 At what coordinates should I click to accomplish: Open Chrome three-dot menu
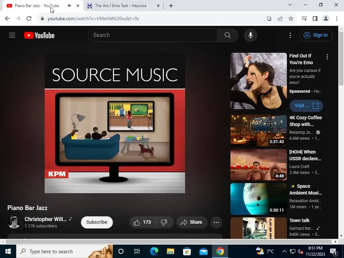pyautogui.click(x=337, y=18)
